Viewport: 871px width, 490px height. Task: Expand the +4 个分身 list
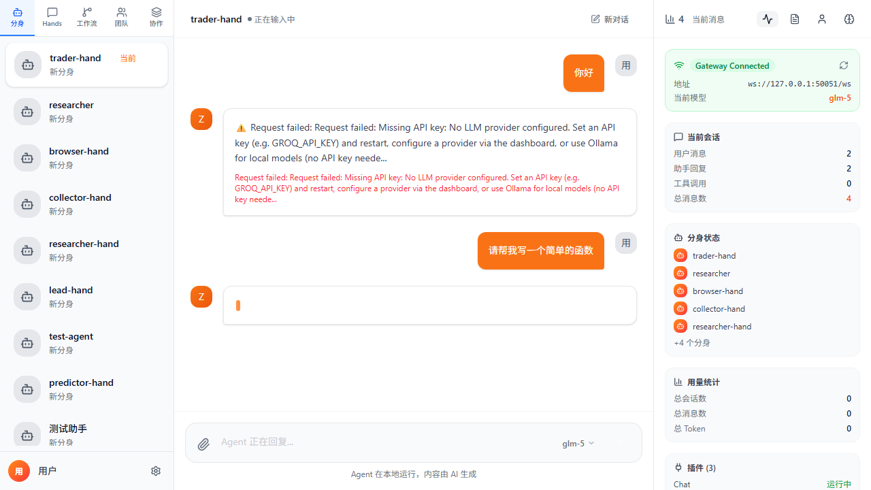[x=692, y=343]
